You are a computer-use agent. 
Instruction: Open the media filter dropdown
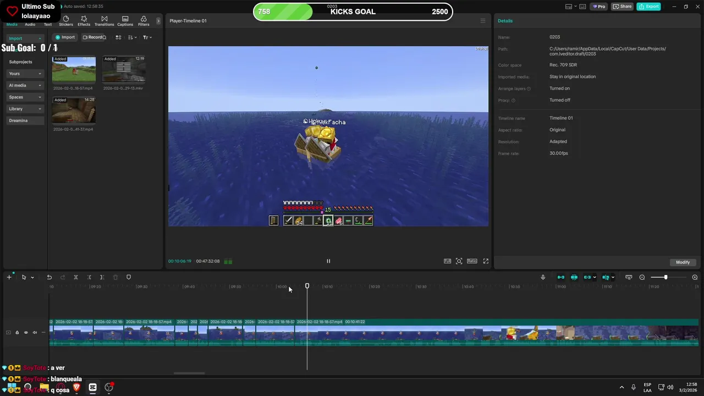pos(147,37)
